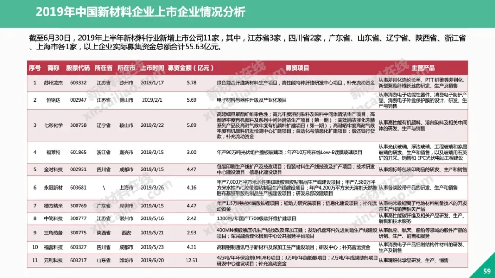Select the 序号 column header

(35, 68)
